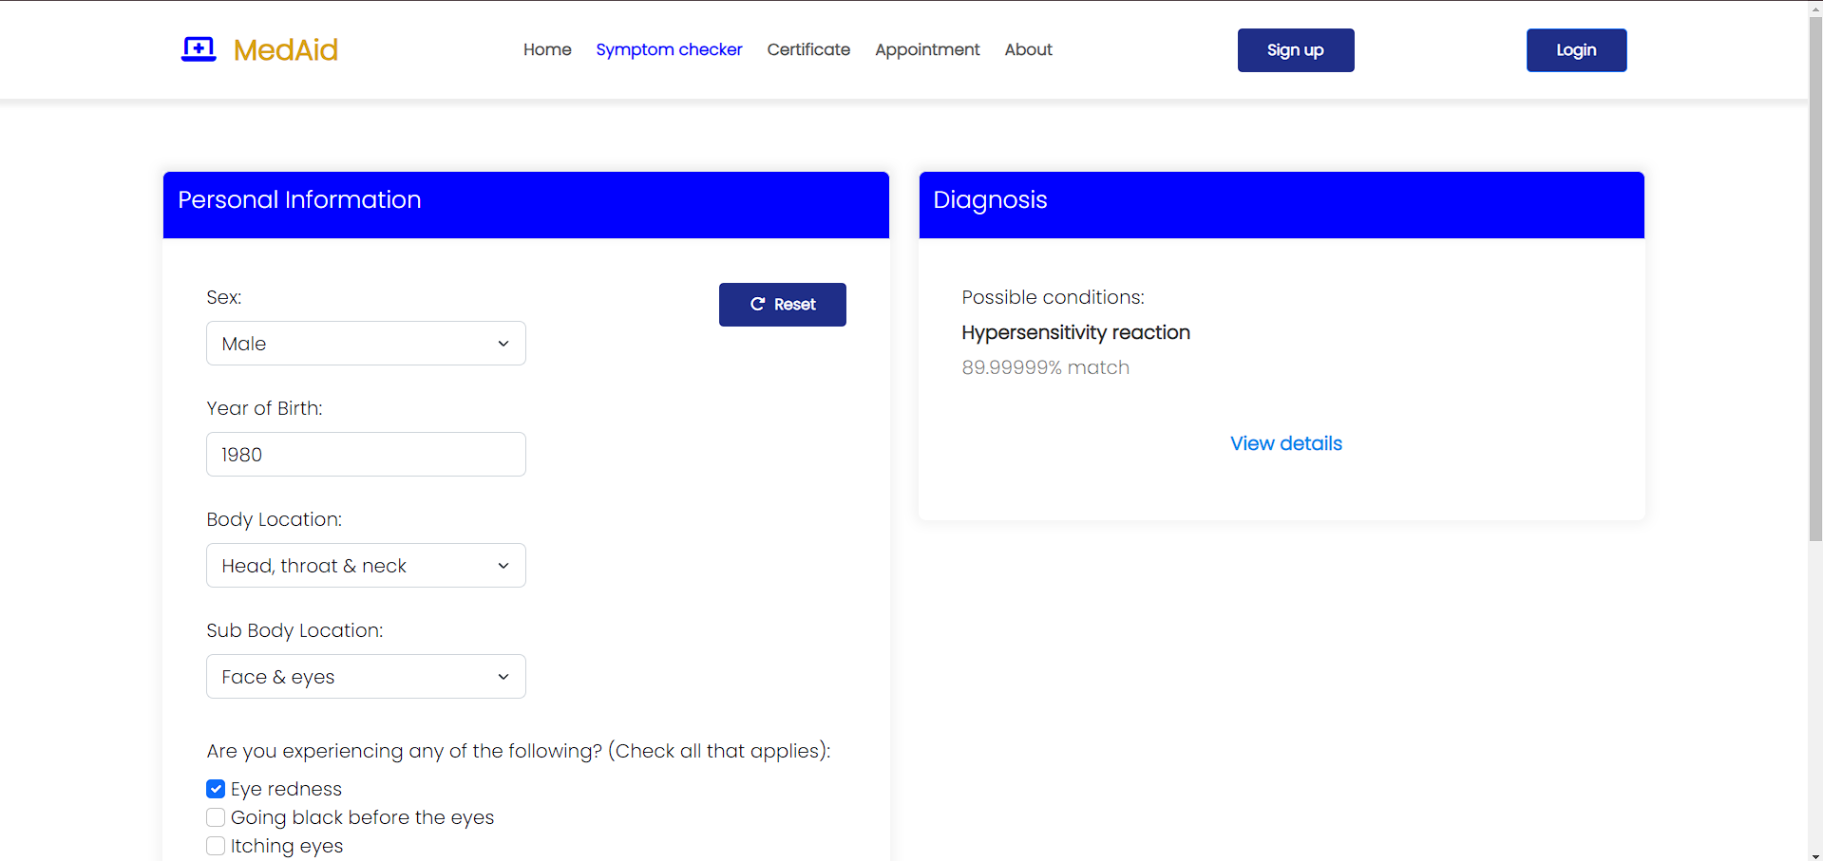Check Going black before the eyes
This screenshot has width=1823, height=861.
click(216, 817)
